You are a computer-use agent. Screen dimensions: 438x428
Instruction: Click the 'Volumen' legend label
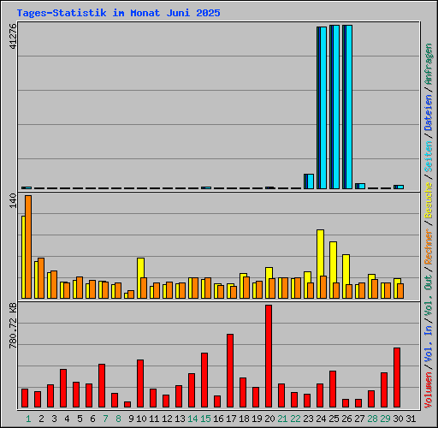click(x=429, y=390)
